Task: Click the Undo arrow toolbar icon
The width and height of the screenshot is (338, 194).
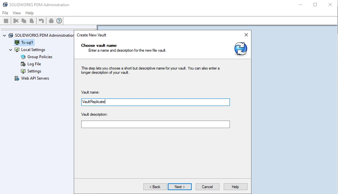Action: tap(41, 21)
